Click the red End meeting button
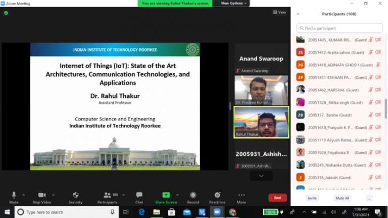This screenshot has height=218, width=388. coord(277,198)
